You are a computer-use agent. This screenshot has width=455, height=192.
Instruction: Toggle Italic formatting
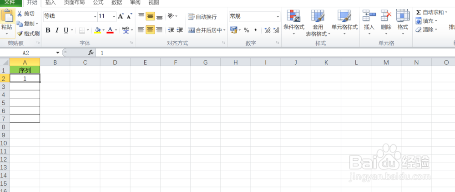(57, 30)
